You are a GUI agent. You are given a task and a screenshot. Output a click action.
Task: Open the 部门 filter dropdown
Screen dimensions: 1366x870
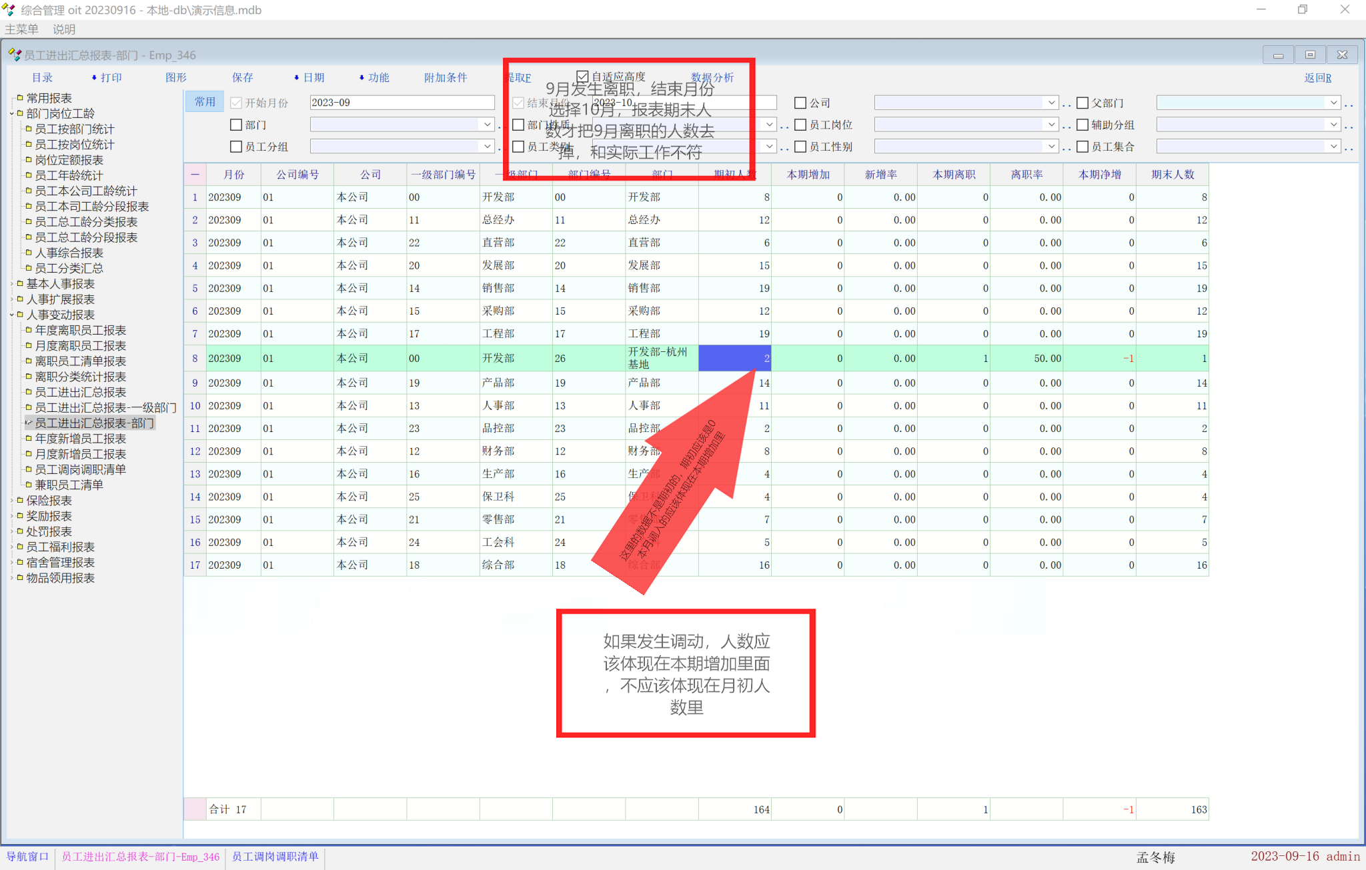point(488,125)
